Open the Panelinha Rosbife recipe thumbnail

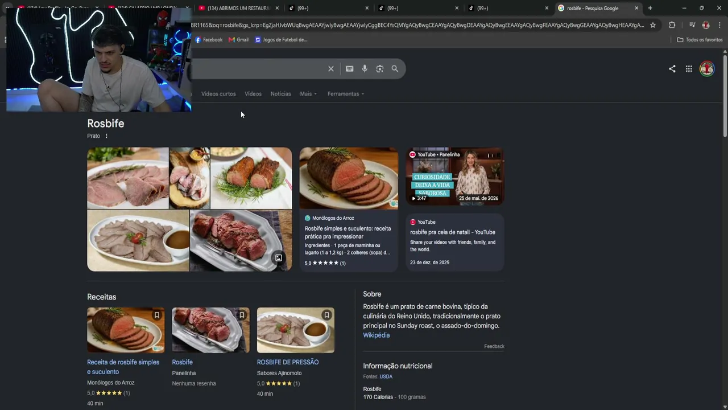click(210, 330)
